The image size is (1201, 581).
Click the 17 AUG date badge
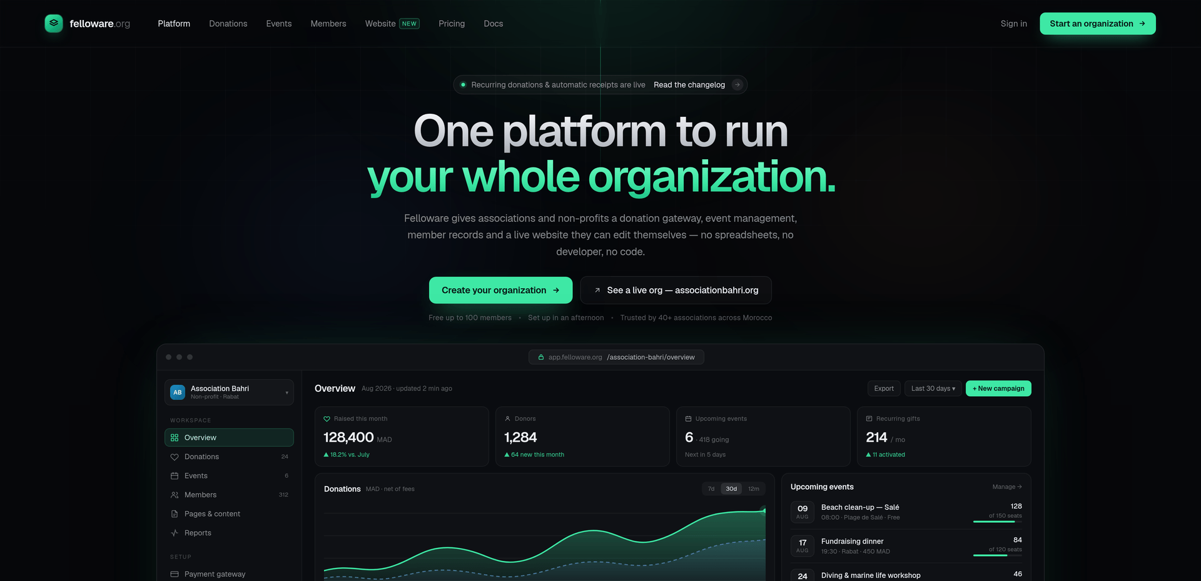pos(803,546)
